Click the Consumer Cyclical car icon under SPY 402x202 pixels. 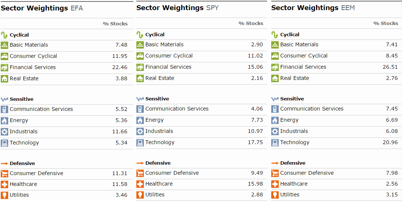[x=140, y=56]
